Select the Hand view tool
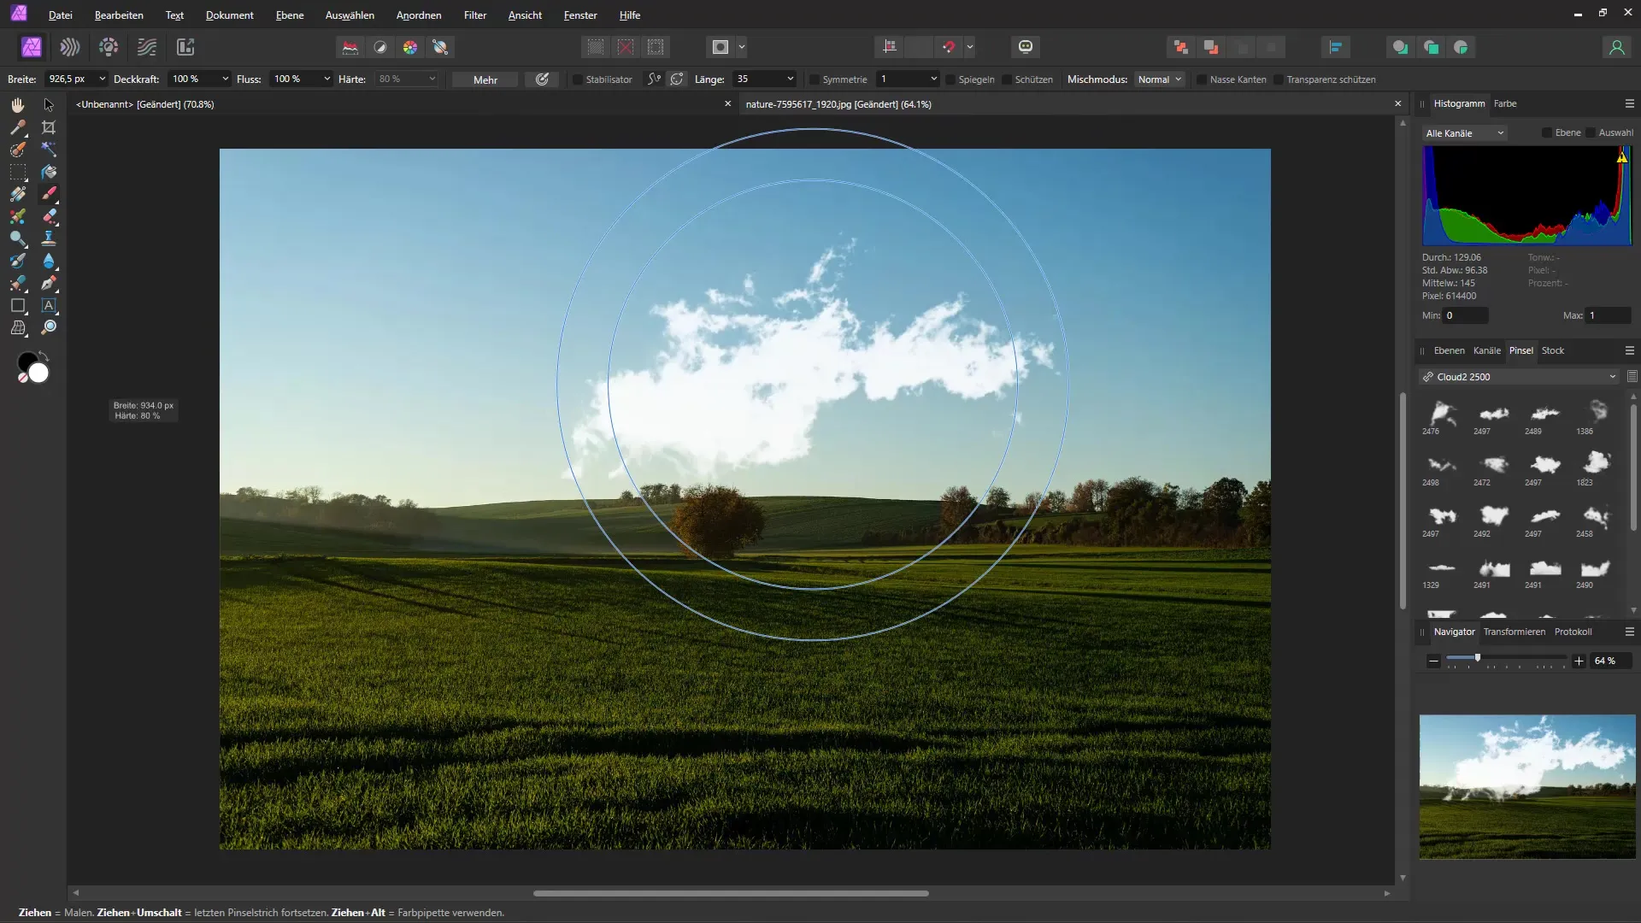Image resolution: width=1641 pixels, height=923 pixels. (18, 104)
